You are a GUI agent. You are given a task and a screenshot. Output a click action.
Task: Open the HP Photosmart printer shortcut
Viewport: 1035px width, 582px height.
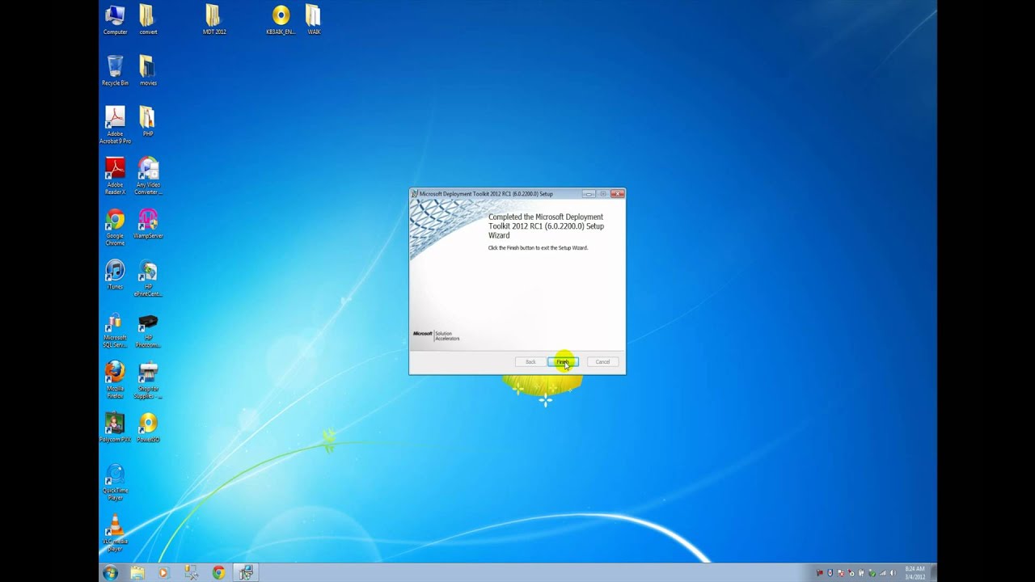click(148, 329)
